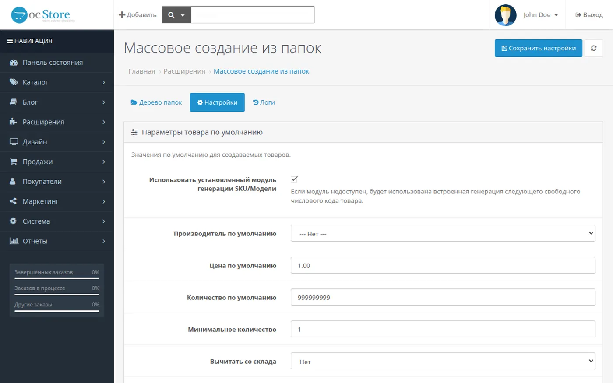
Task: Click the Каталог tags icon
Action: (14, 82)
